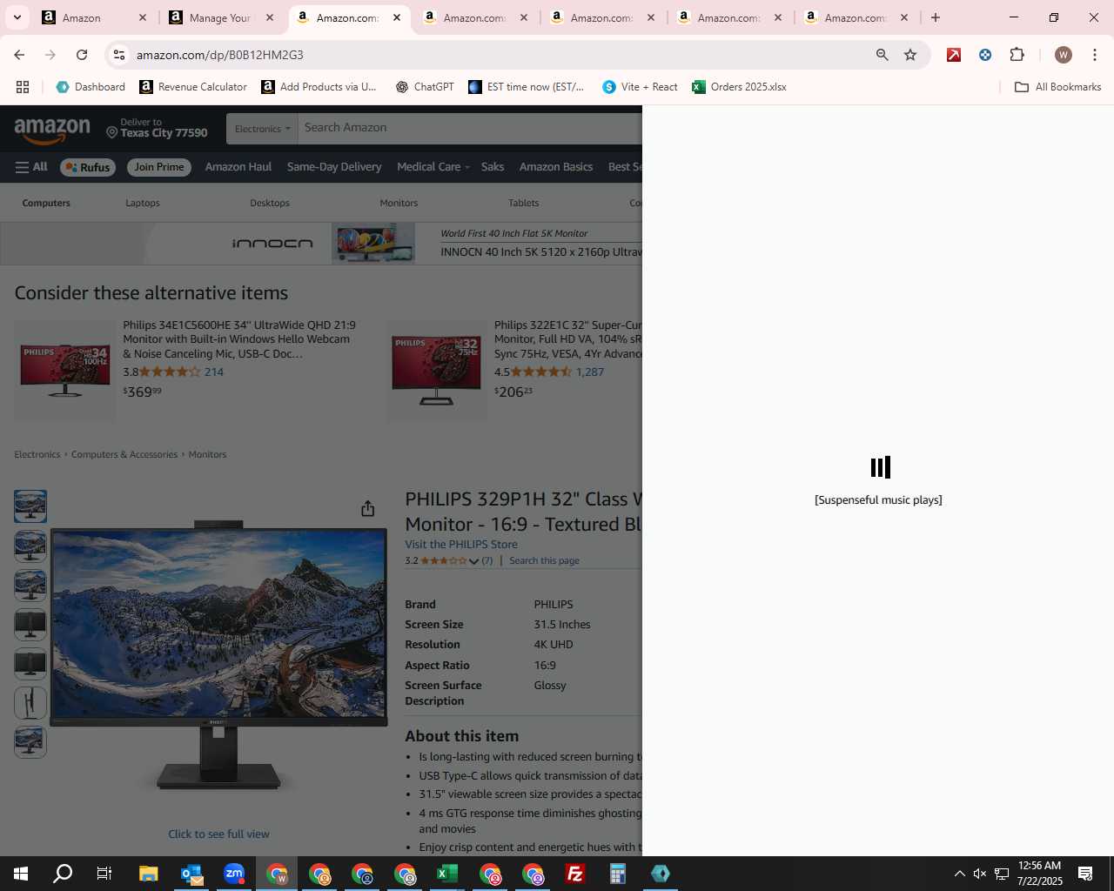Select the first product image thumbnail
Screen dimensions: 1114x891
pos(30,506)
